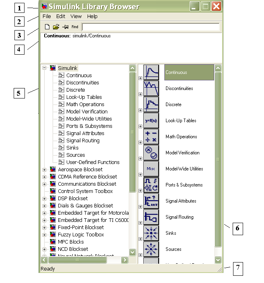Viewport: 264px width, 283px height.
Task: Select the Signal Routing block icon
Action: 151,217
